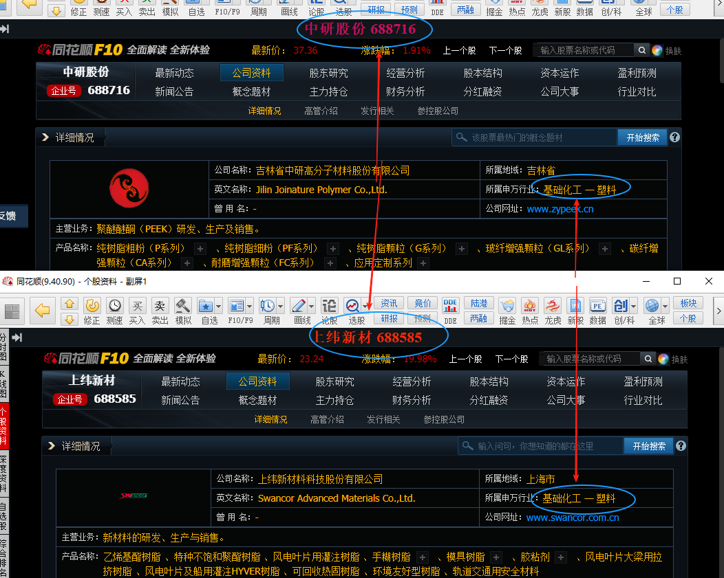Click the 买入 toolbar icon in 副屏1
The height and width of the screenshot is (578, 724).
[x=137, y=306]
